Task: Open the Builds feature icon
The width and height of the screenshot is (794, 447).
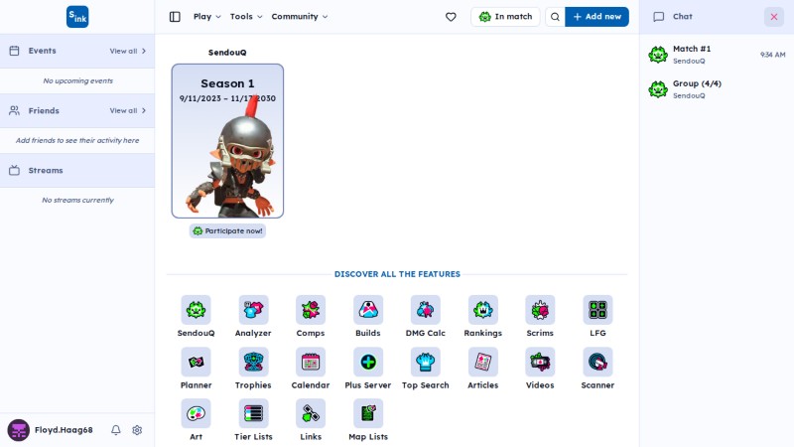Action: [x=368, y=310]
